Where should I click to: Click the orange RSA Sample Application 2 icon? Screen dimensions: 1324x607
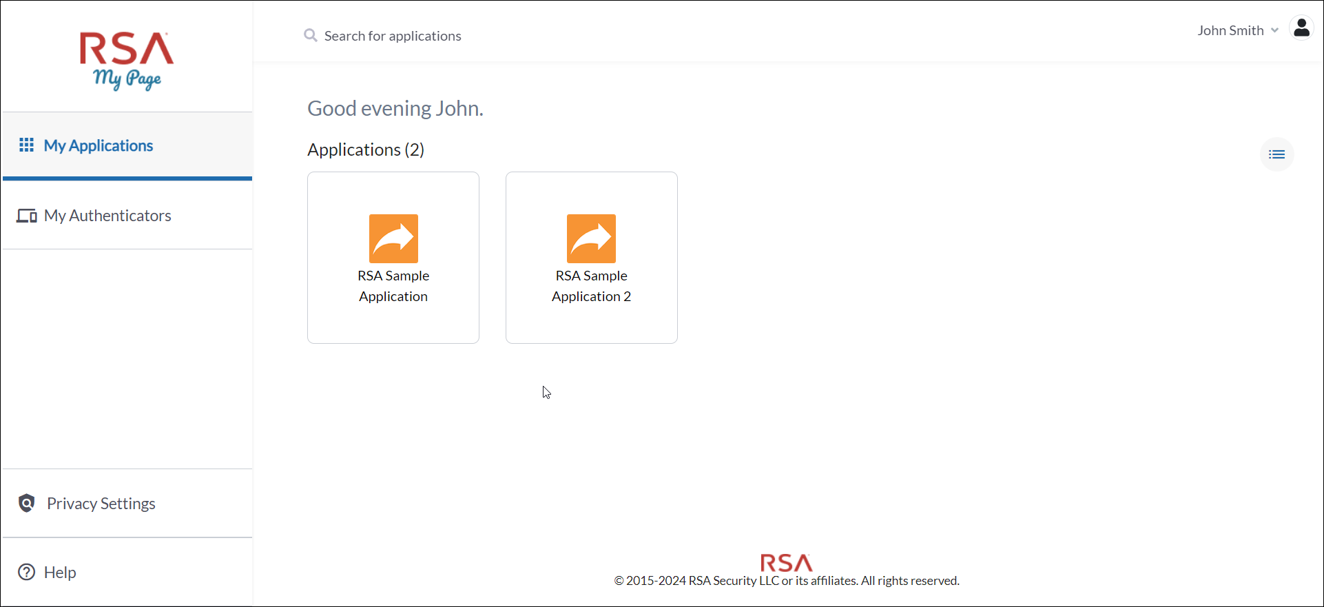(591, 238)
